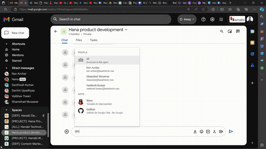Viewport: 266px width, 149px height.
Task: Open chat with Shamshad Muzawar in sidebar
Action: (x=25, y=102)
